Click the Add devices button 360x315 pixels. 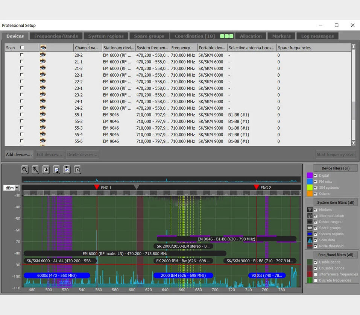click(x=19, y=154)
